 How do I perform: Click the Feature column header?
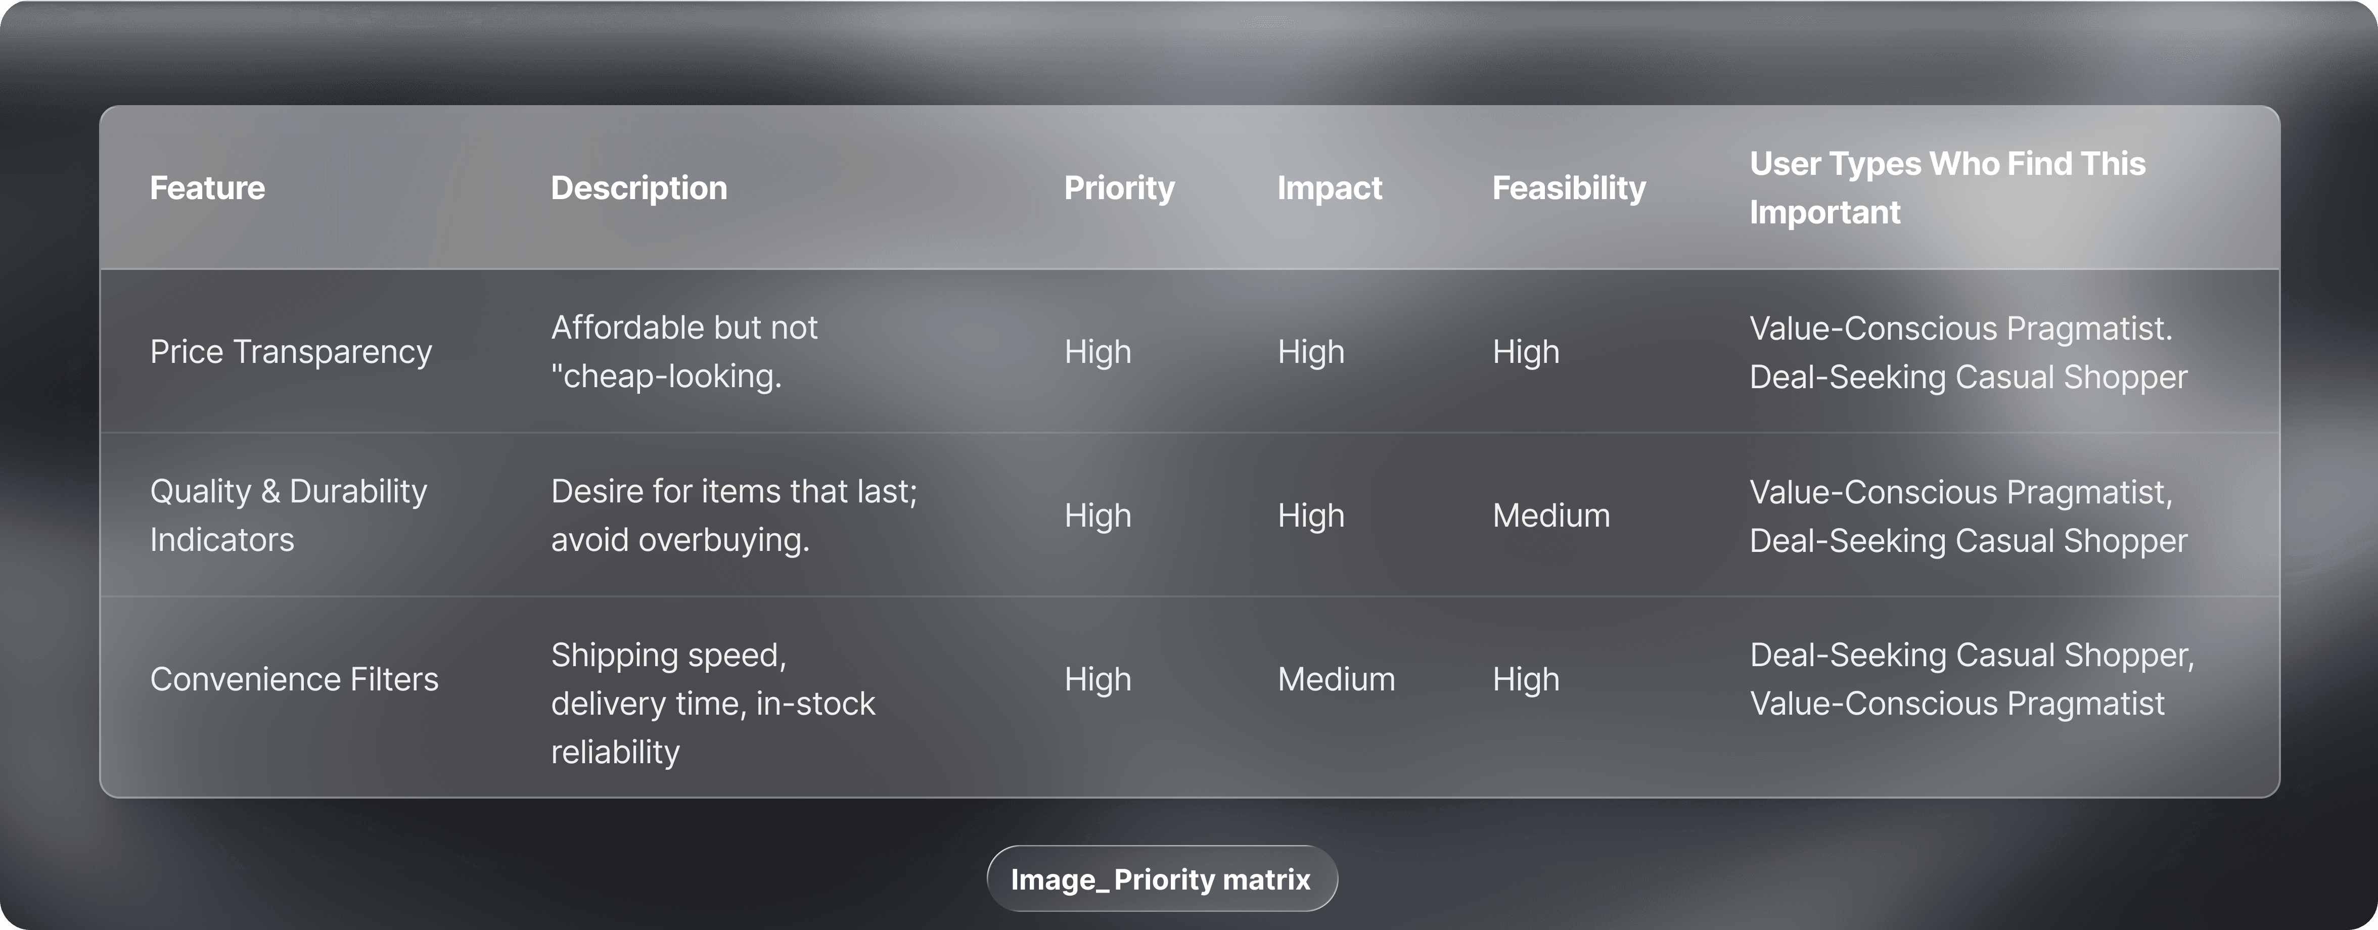pos(208,188)
